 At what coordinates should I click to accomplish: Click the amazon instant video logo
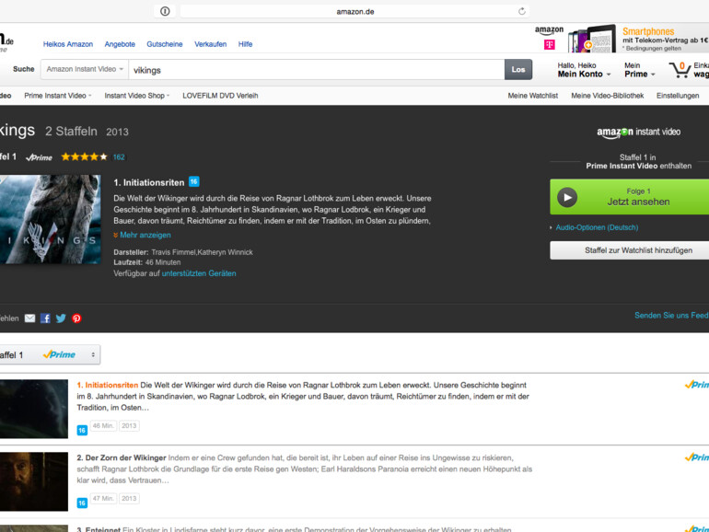(638, 132)
